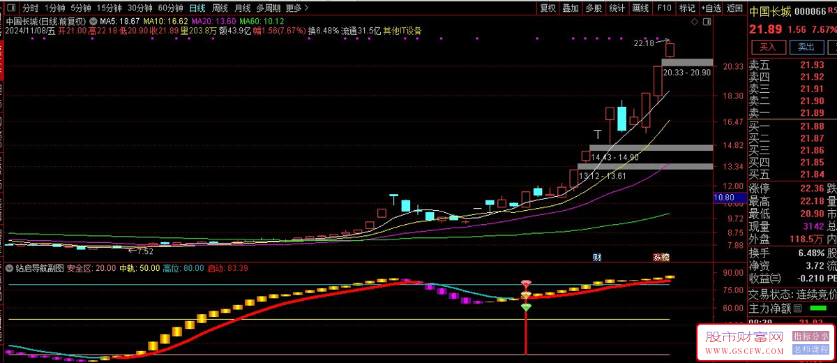
Task: Click the 钻启导航副图 indicator settings icon
Action: (x=9, y=267)
